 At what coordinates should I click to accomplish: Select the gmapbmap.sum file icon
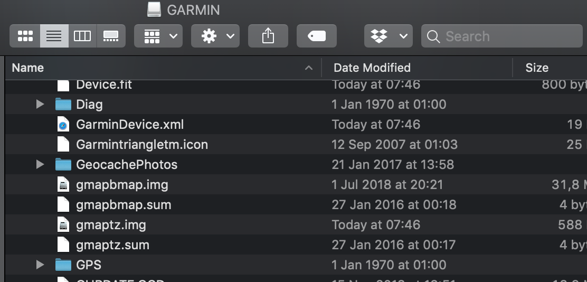[x=63, y=205]
